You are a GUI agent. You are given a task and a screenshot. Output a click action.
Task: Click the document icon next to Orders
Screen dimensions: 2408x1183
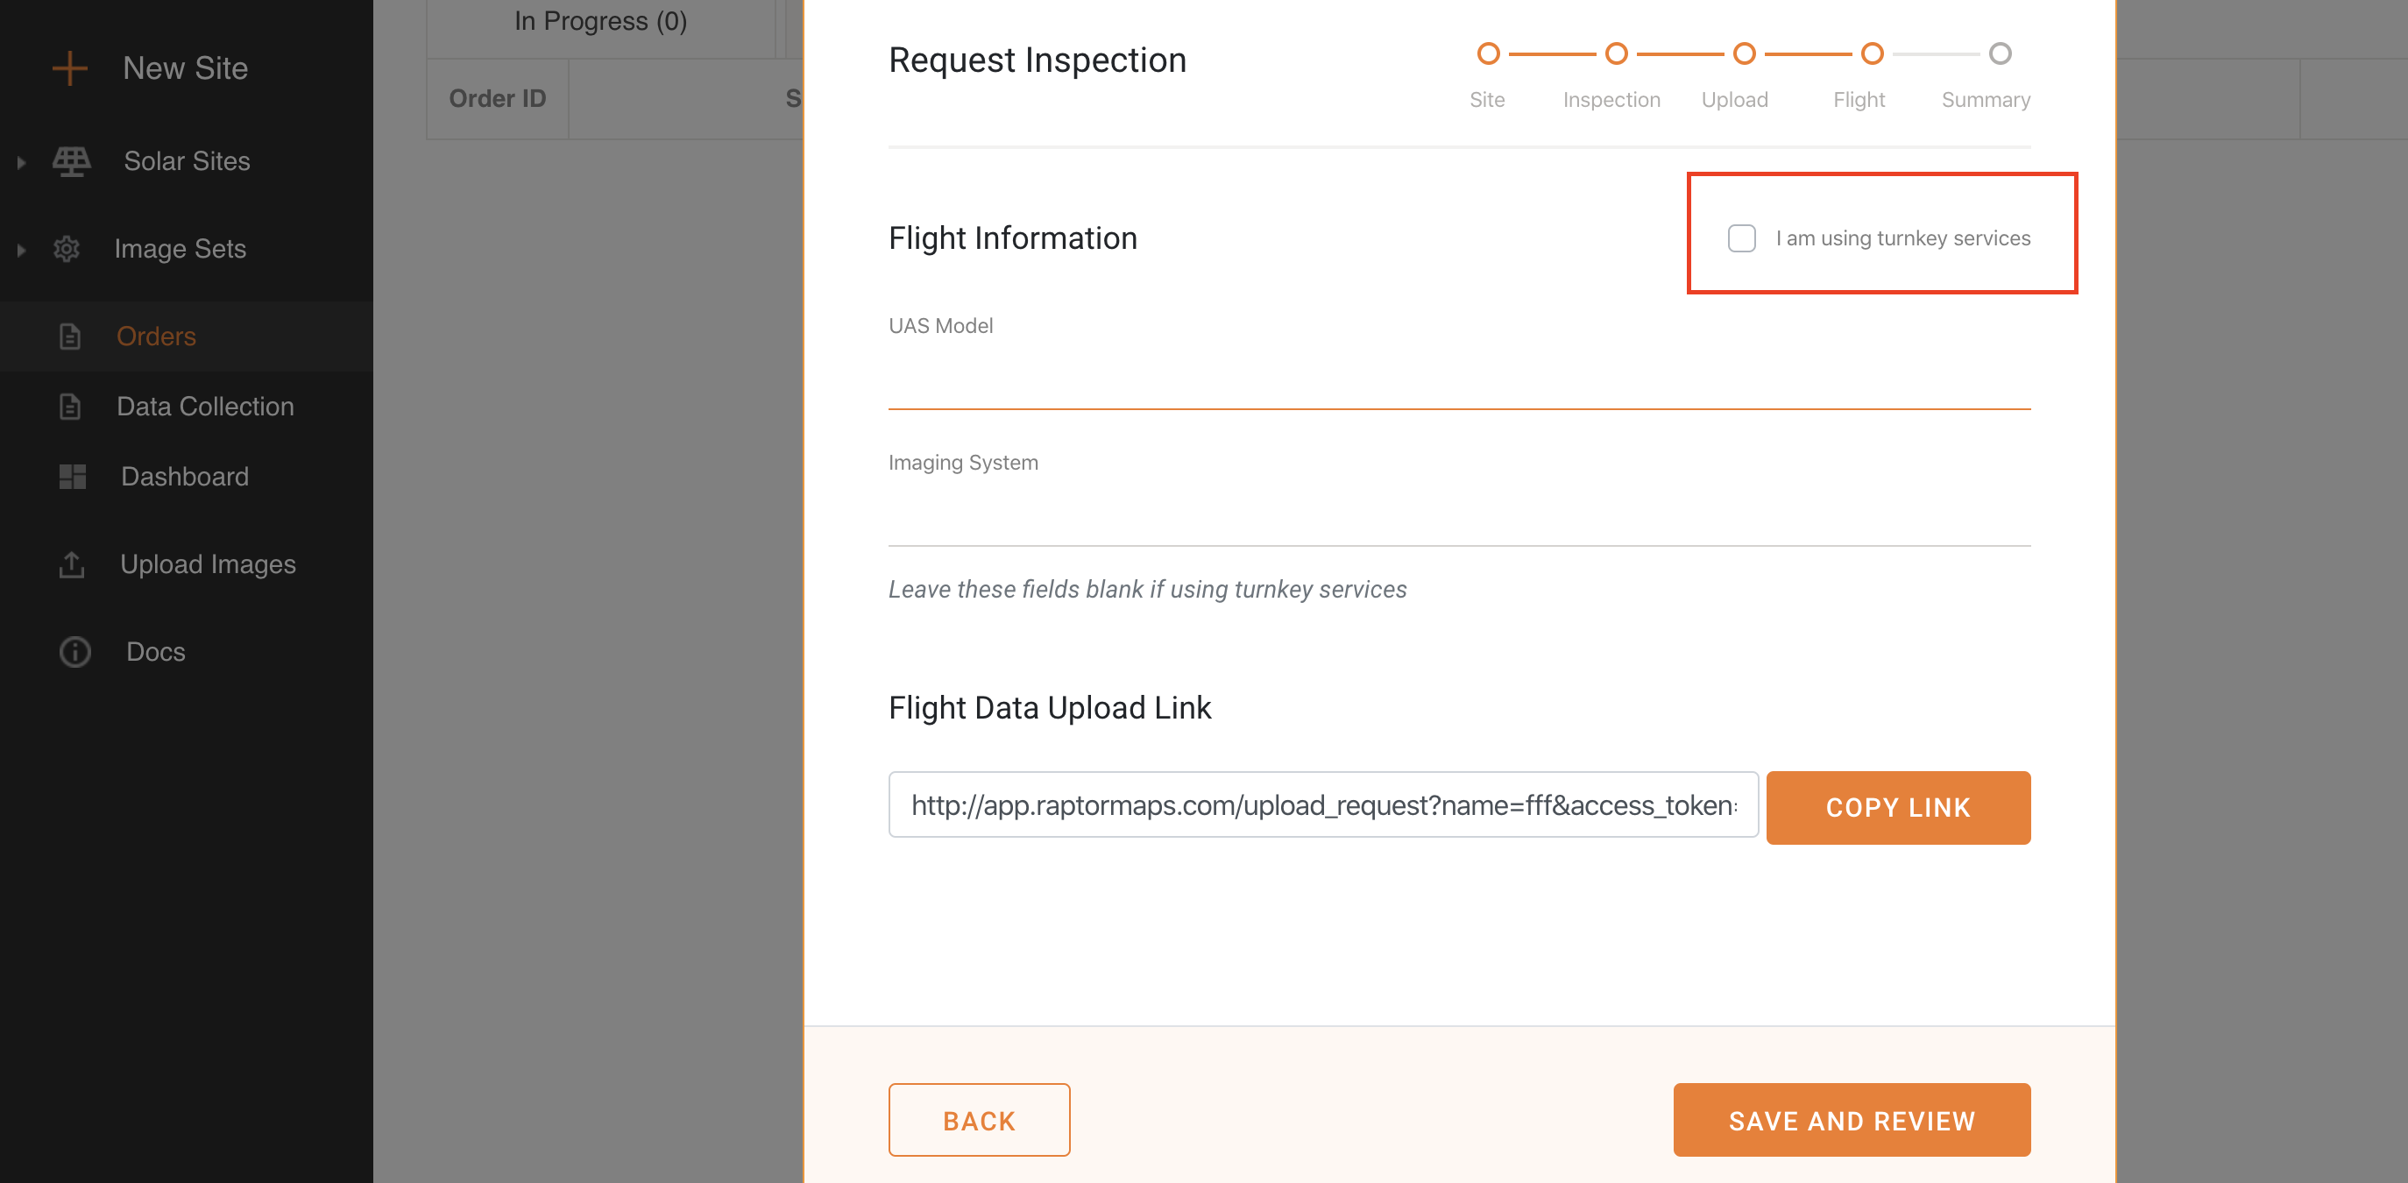pyautogui.click(x=70, y=336)
